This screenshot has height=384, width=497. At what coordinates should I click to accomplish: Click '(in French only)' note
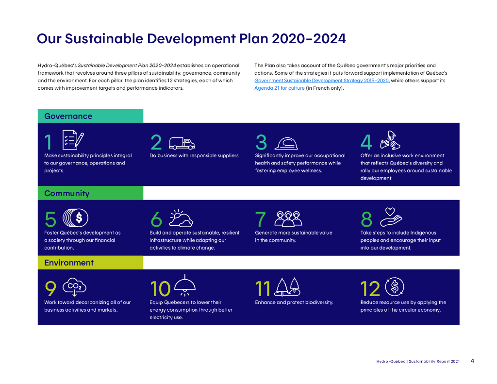coord(325,88)
